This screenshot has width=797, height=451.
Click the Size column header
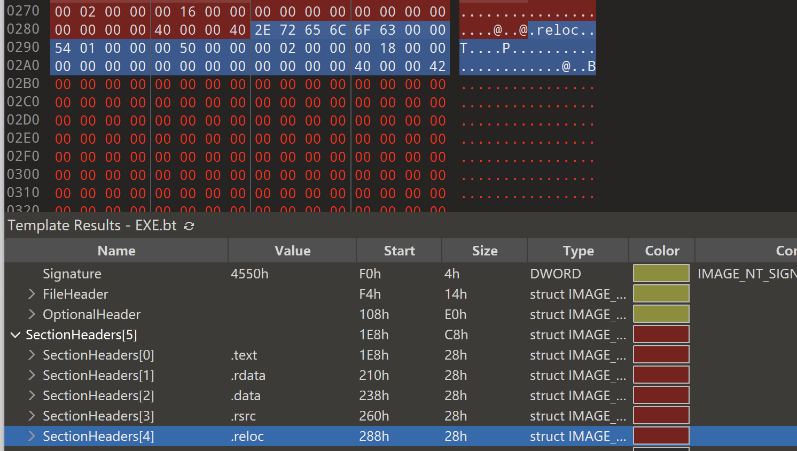click(x=485, y=251)
